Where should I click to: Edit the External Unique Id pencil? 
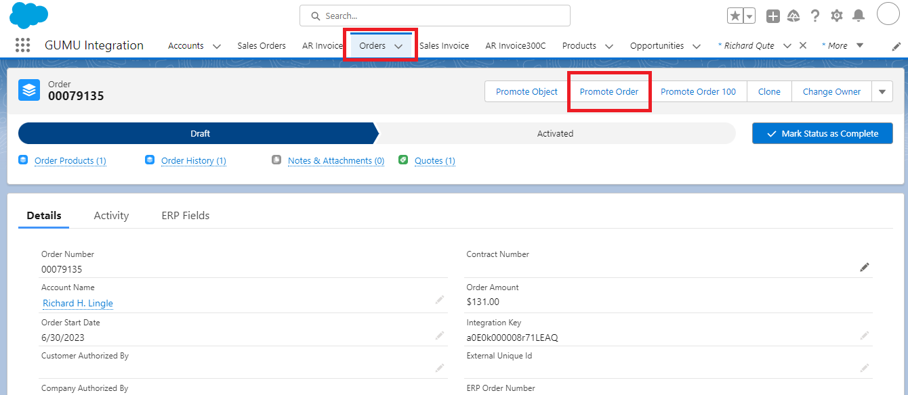coord(865,368)
